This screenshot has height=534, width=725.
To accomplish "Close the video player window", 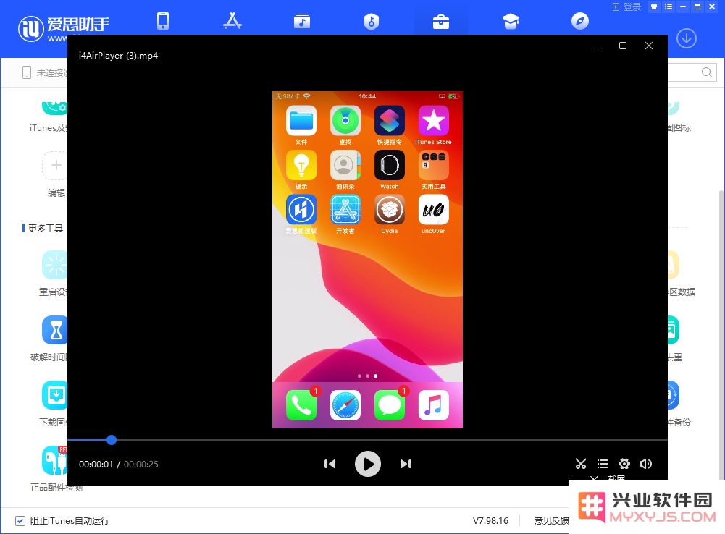I will tap(649, 46).
